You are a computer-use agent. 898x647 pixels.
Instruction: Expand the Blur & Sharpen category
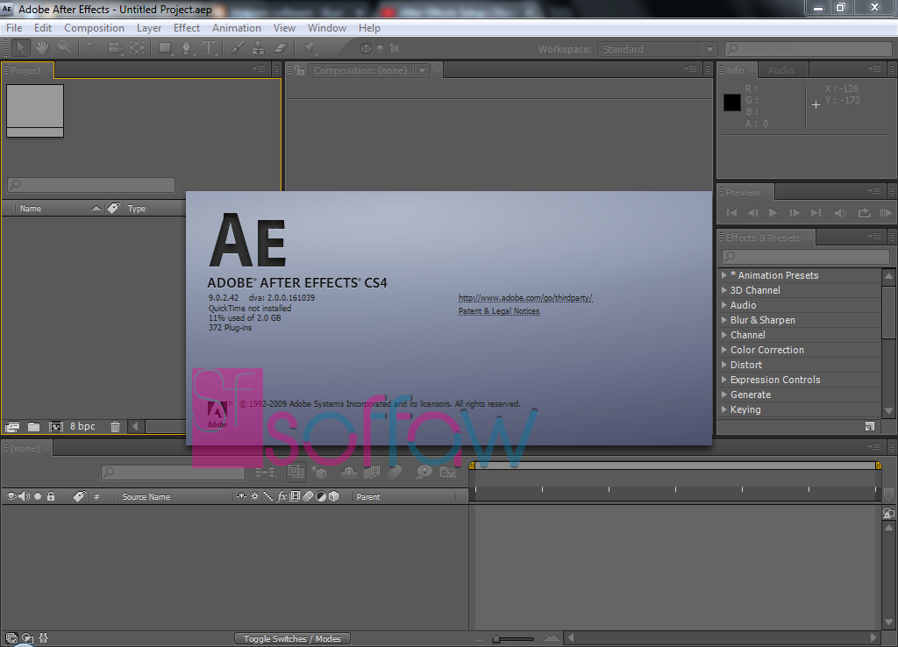click(723, 320)
